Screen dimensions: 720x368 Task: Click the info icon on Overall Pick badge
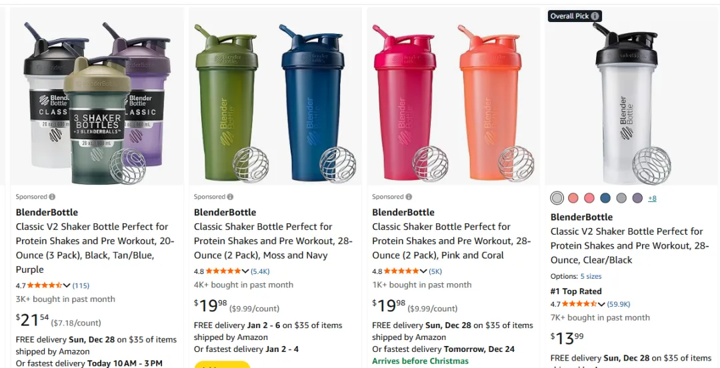595,16
